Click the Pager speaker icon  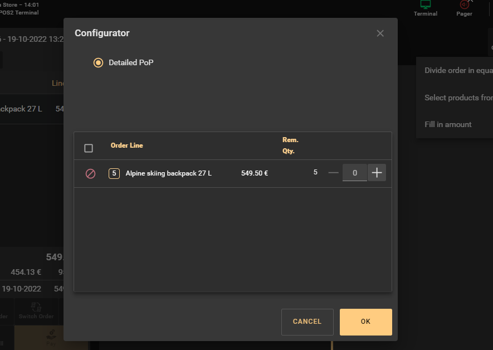point(464,5)
